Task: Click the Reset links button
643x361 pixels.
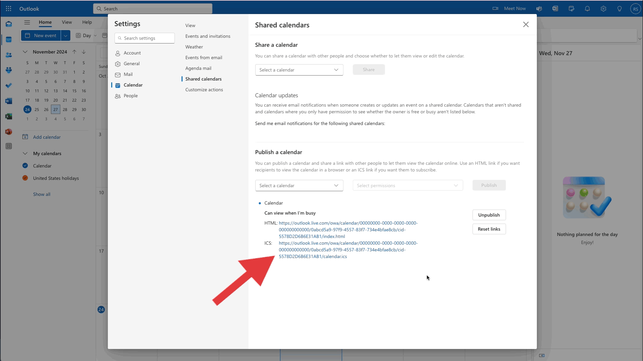Action: [x=489, y=229]
